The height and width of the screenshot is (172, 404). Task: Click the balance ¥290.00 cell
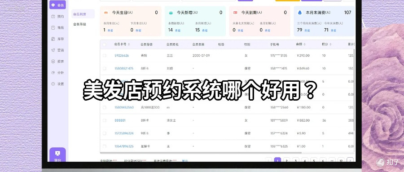coord(303,55)
